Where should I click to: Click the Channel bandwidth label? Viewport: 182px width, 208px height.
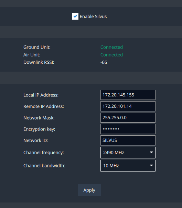44,166
